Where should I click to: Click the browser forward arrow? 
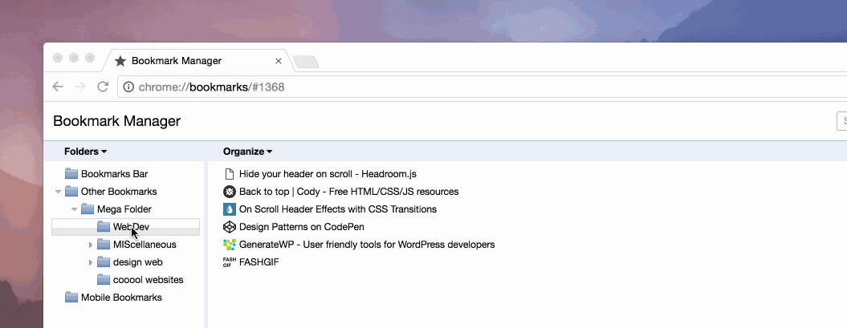click(x=80, y=87)
